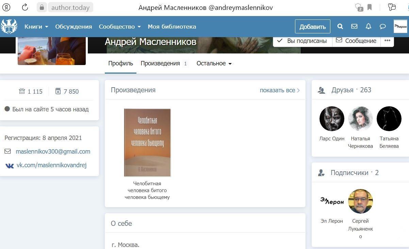Image resolution: width=409 pixels, height=249 pixels.
Task: Open the vk.com/maslennikovandrej link
Action: pyautogui.click(x=51, y=165)
